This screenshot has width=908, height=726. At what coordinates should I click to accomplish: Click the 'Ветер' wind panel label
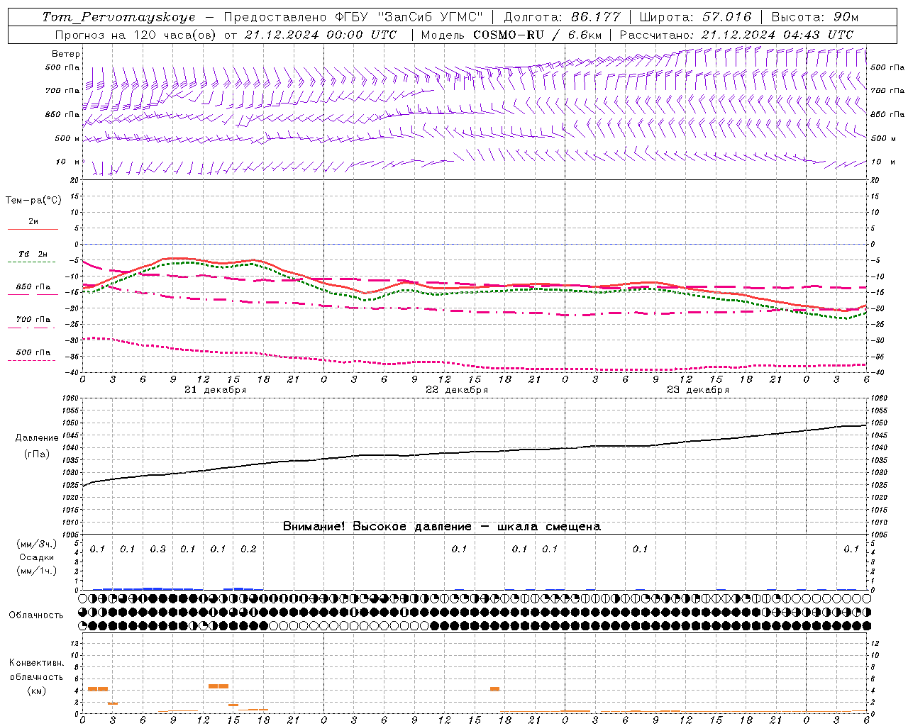(66, 54)
